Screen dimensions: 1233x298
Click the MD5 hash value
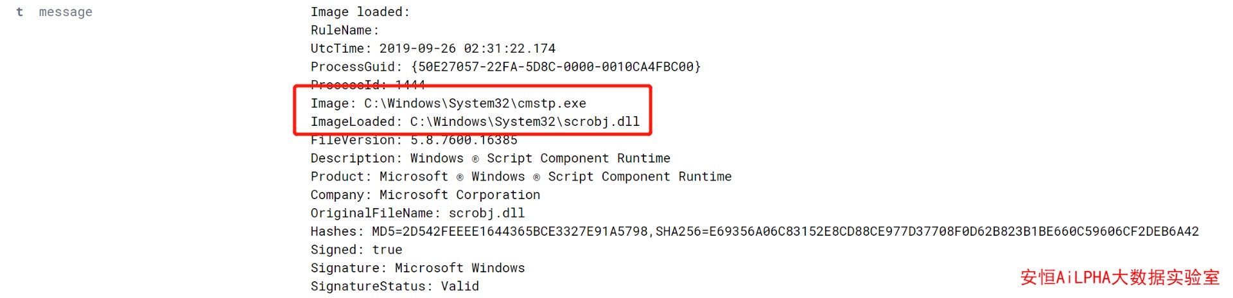(510, 232)
